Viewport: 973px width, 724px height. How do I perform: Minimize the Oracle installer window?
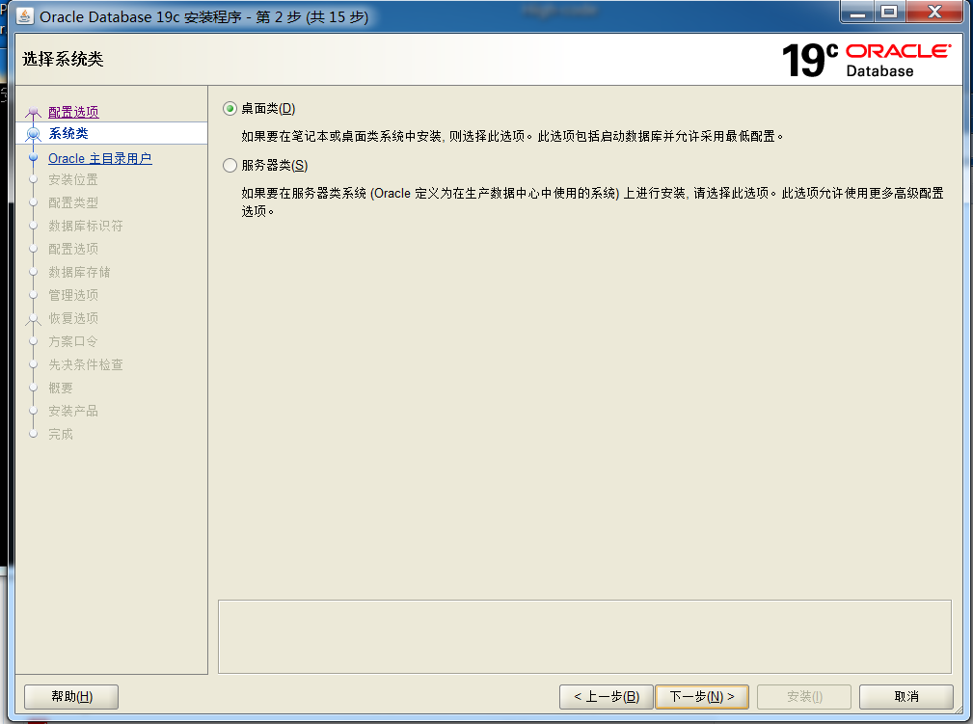click(x=857, y=13)
